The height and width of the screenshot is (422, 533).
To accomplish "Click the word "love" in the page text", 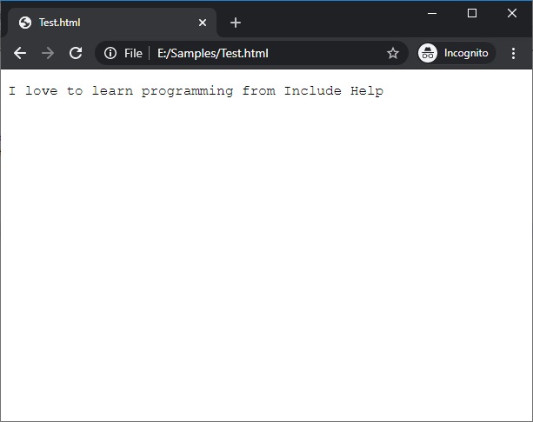I will point(42,90).
